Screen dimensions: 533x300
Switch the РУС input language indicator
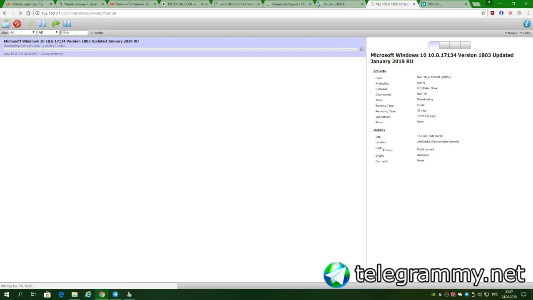tap(495, 295)
